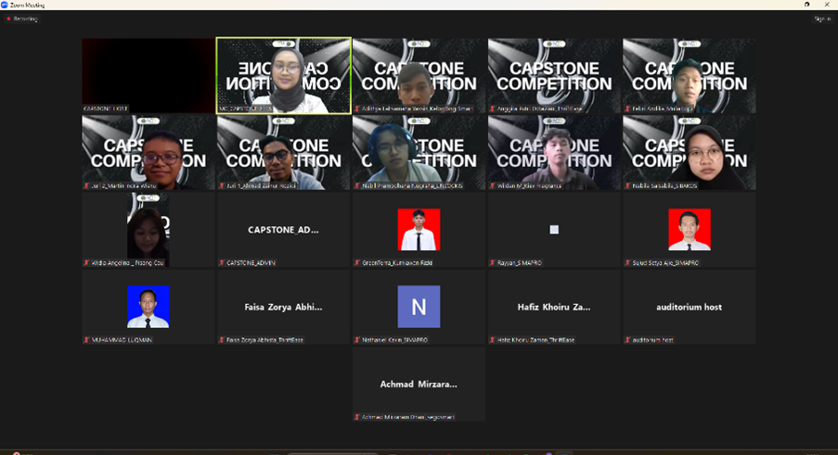
Task: Click muted mic icon beside Nabil Pramodhana name
Action: pyautogui.click(x=357, y=185)
